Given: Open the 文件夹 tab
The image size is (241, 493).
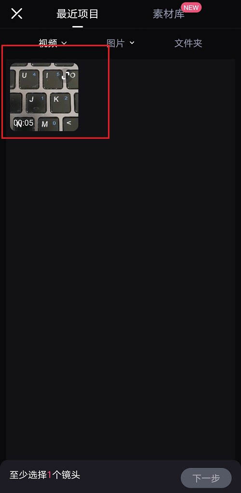Looking at the screenshot, I should [188, 43].
